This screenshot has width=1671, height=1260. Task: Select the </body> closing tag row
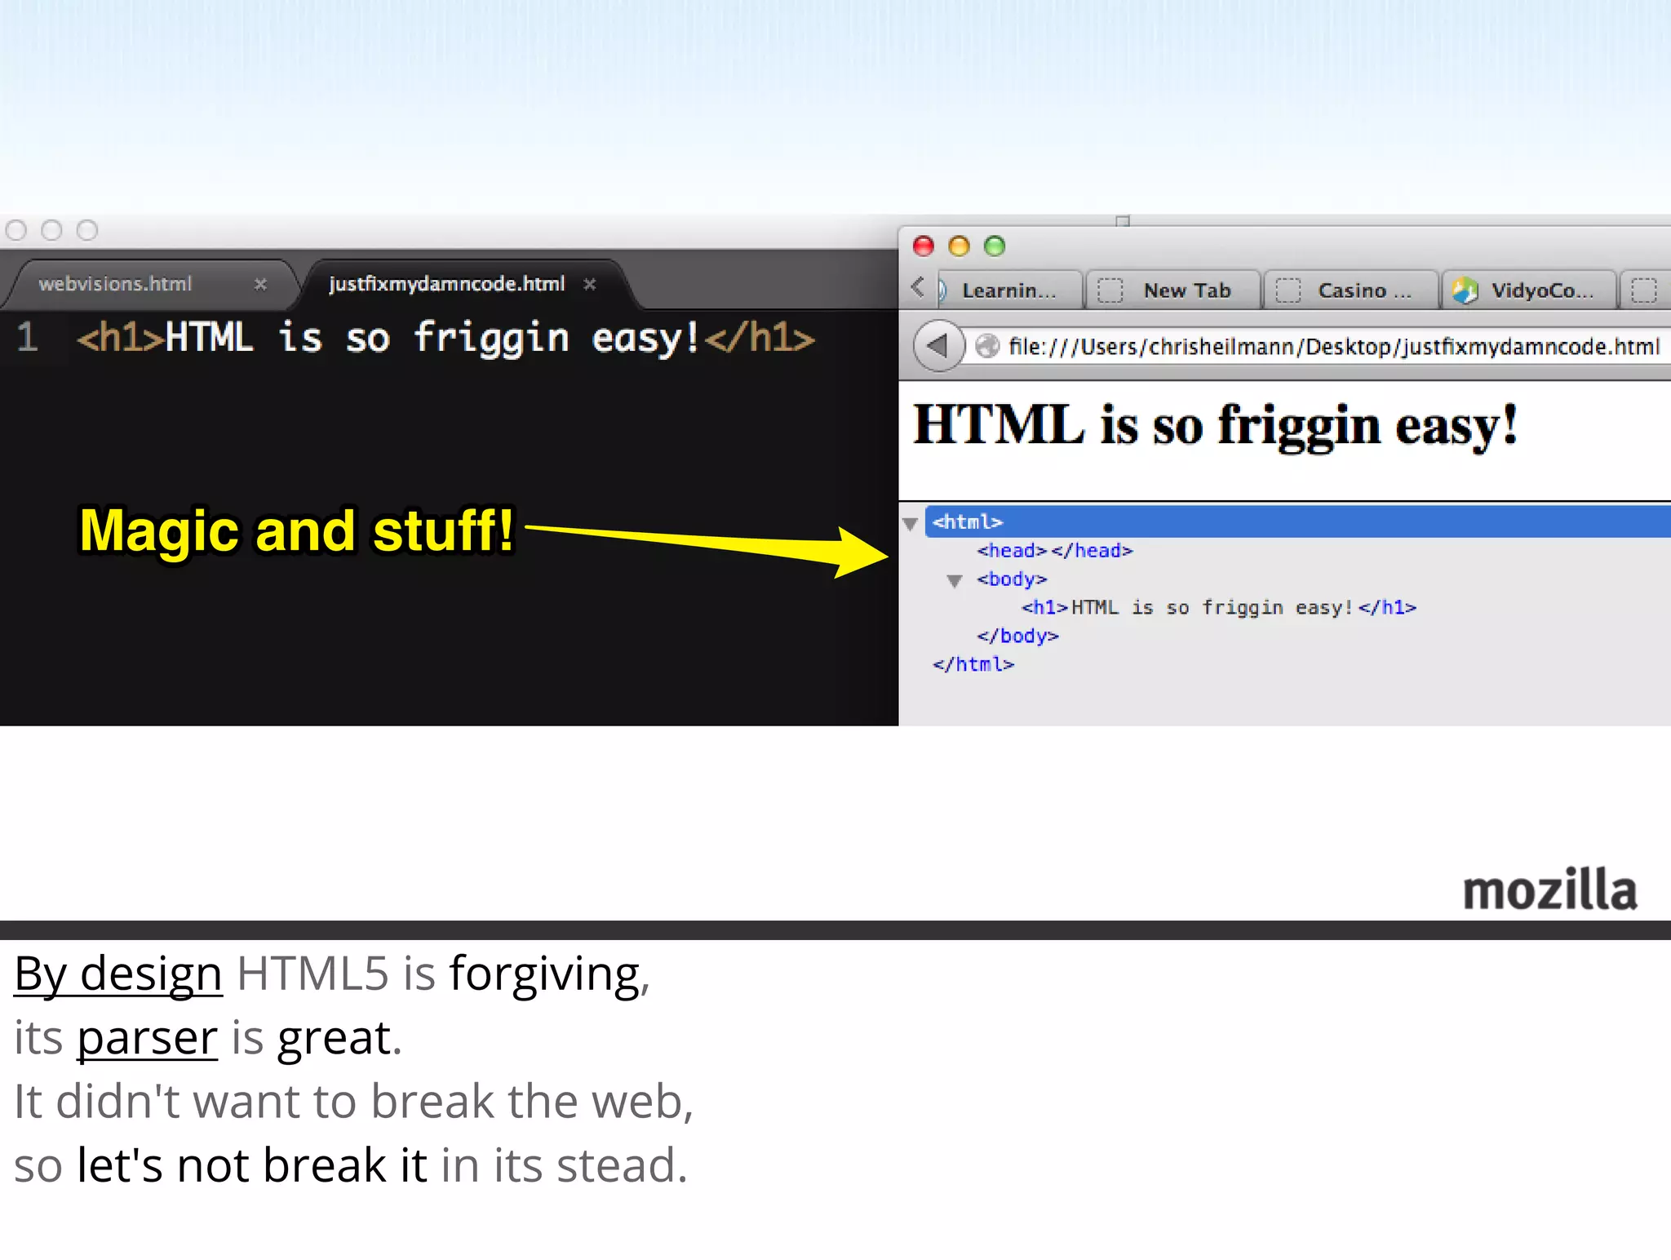(1017, 636)
